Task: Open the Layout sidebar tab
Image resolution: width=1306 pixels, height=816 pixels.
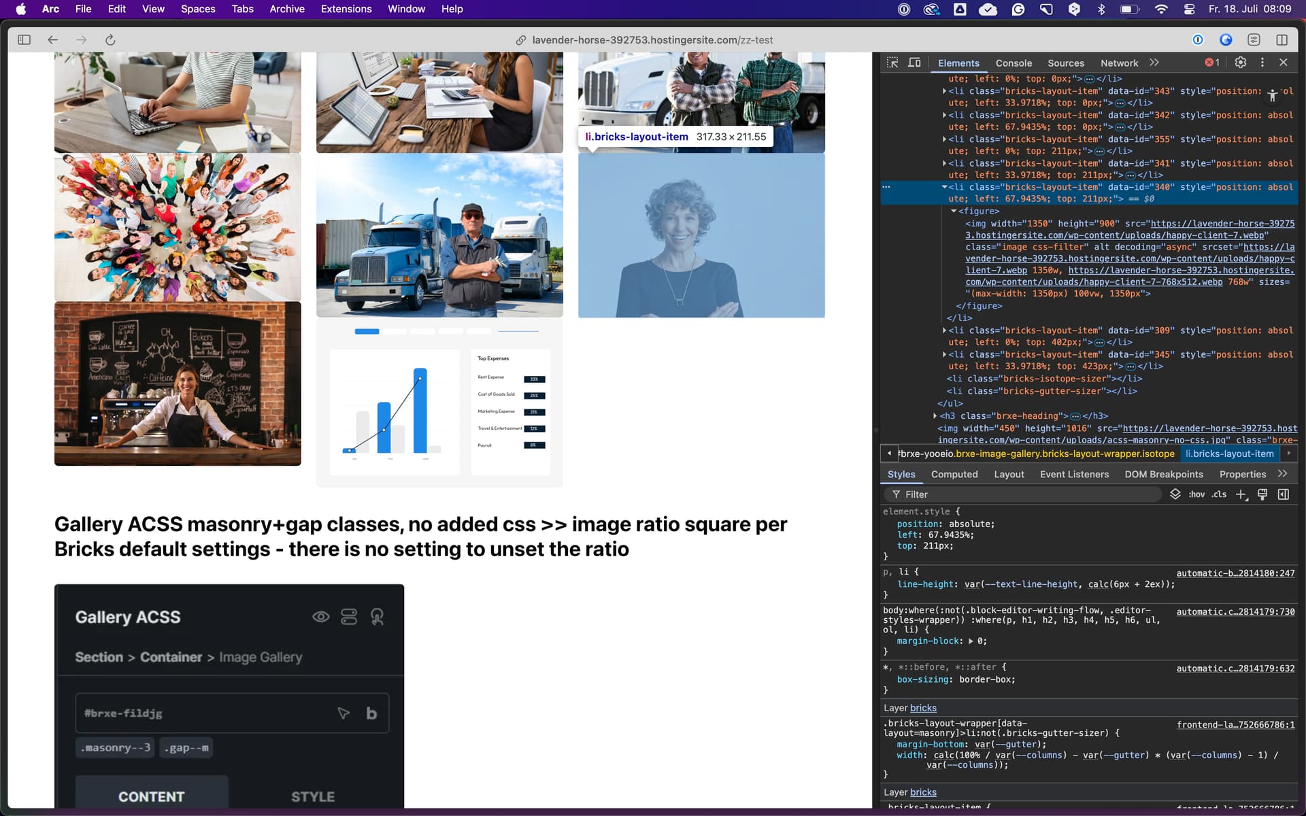Action: pos(1009,474)
